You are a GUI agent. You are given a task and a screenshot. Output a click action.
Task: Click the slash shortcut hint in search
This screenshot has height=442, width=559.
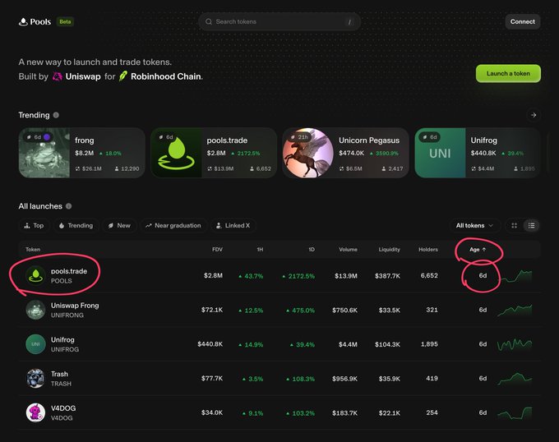point(349,22)
